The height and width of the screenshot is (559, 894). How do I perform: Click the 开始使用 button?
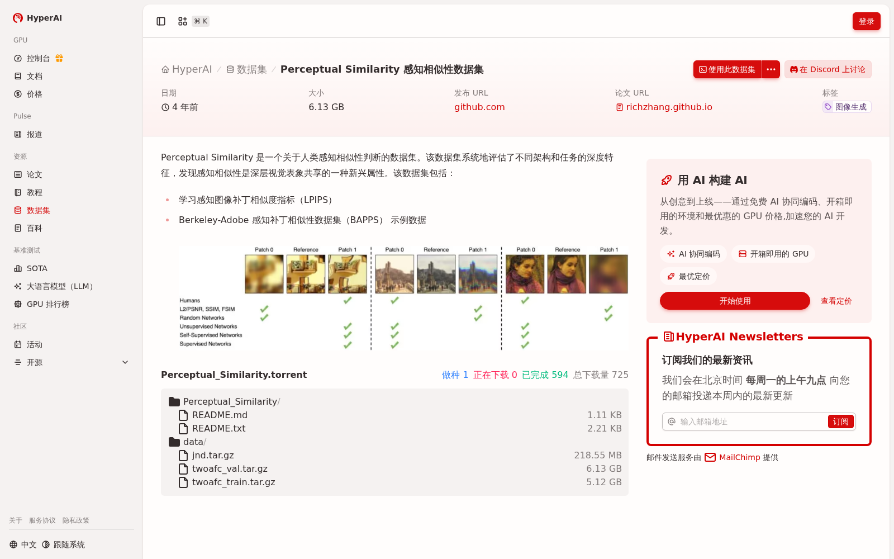pos(735,301)
